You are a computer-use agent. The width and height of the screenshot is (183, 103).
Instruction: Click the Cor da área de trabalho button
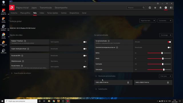pyautogui.click(x=165, y=21)
